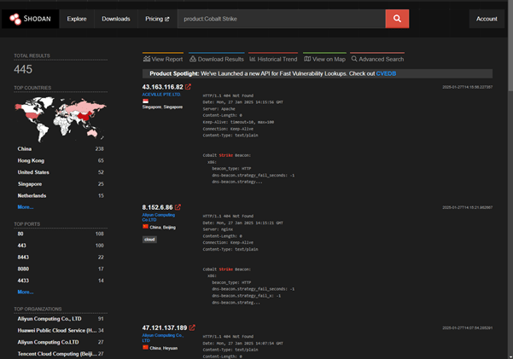Click the red search magnifier button
Image resolution: width=513 pixels, height=359 pixels.
point(397,18)
